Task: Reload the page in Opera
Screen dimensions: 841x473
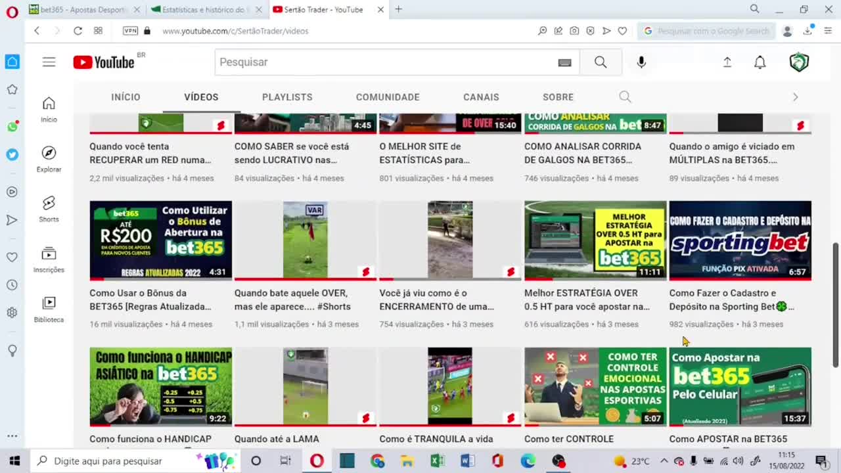Action: (78, 31)
